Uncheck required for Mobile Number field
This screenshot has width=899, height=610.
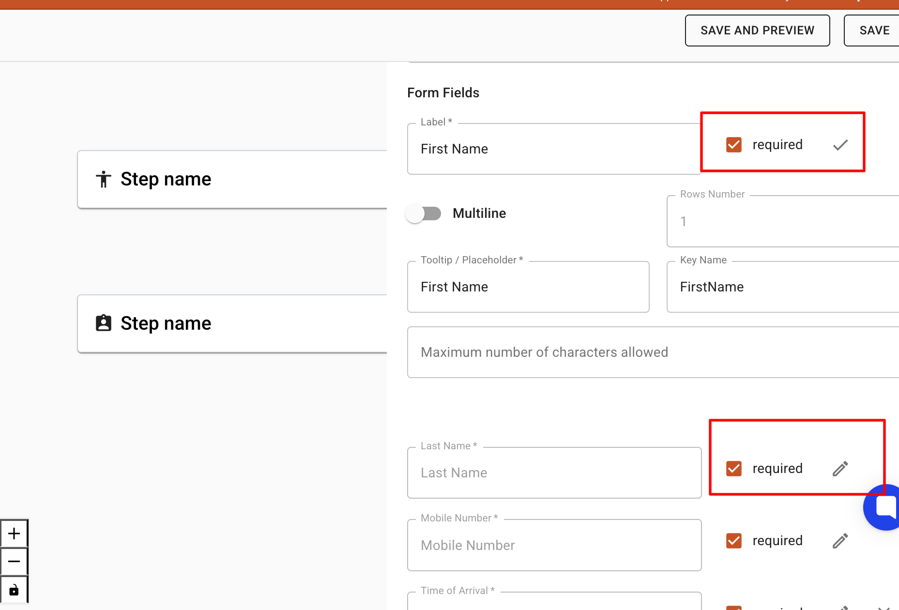(734, 541)
